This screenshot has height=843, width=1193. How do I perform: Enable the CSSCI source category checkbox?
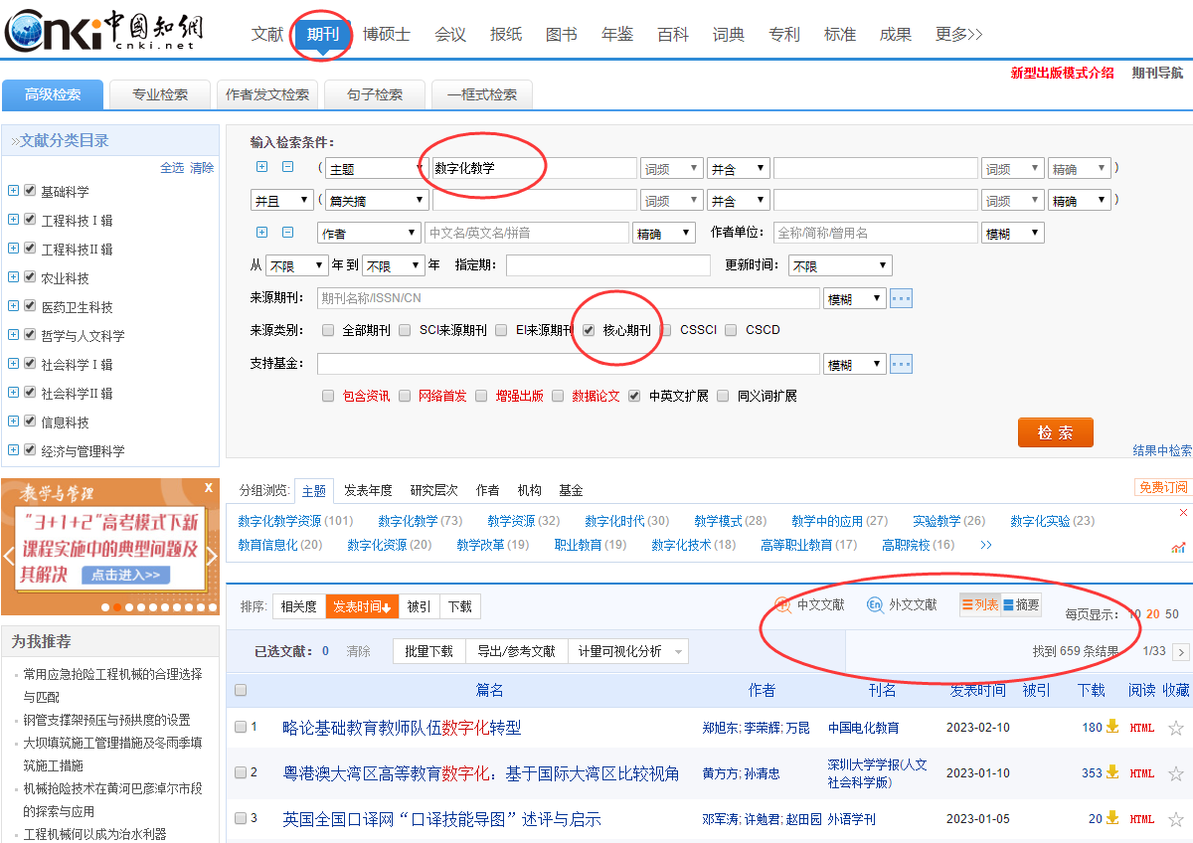point(666,330)
